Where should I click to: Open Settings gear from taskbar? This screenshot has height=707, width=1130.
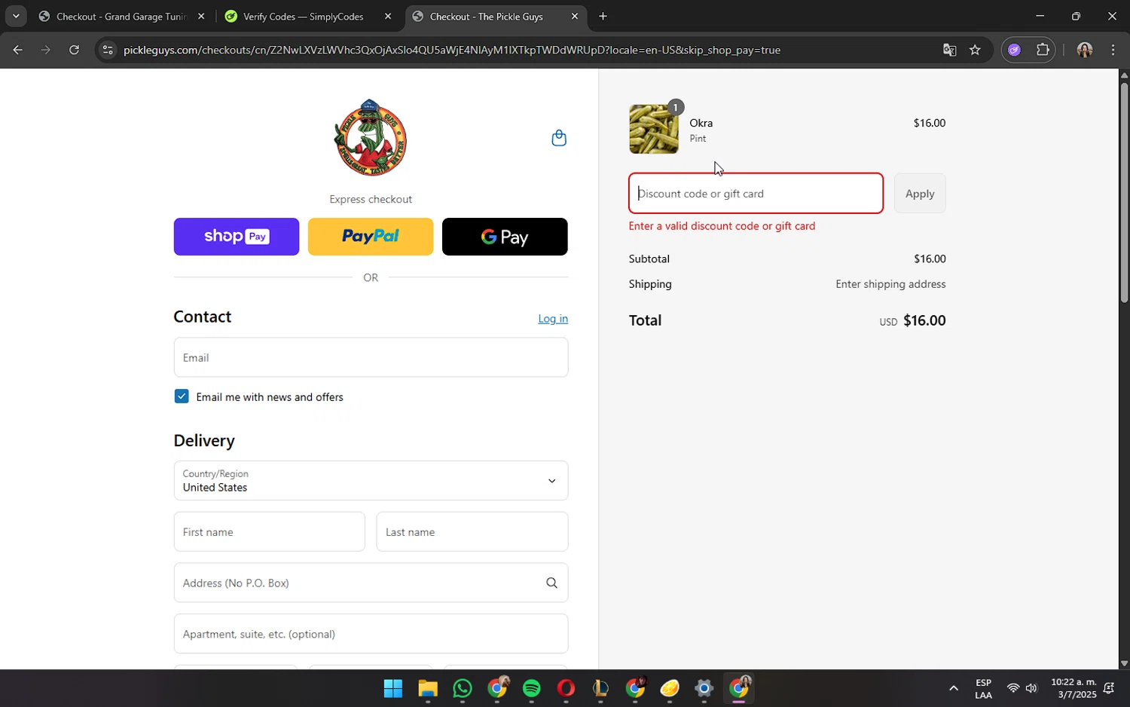point(704,688)
